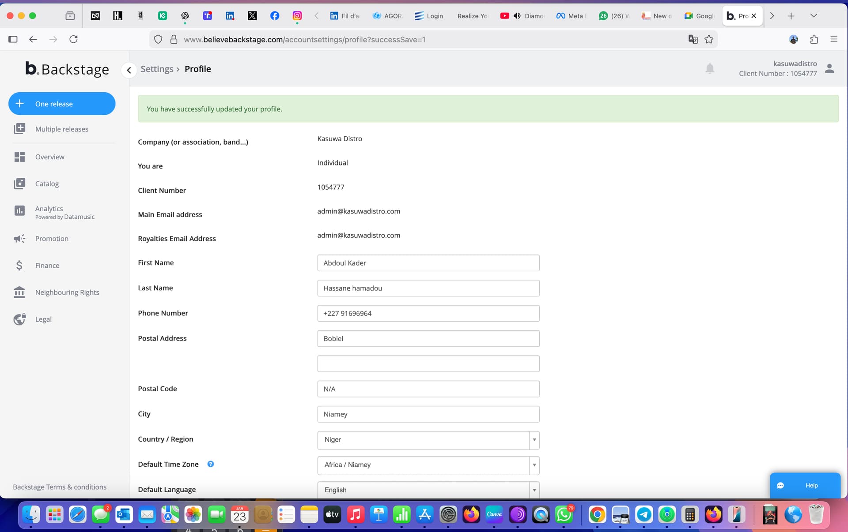The width and height of the screenshot is (848, 532).
Task: Click the Overview dashboard sidebar icon
Action: click(19, 157)
